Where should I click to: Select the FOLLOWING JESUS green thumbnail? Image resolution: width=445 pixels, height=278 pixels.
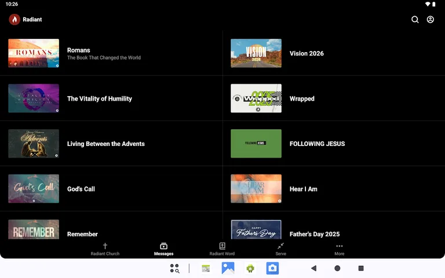pyautogui.click(x=256, y=144)
